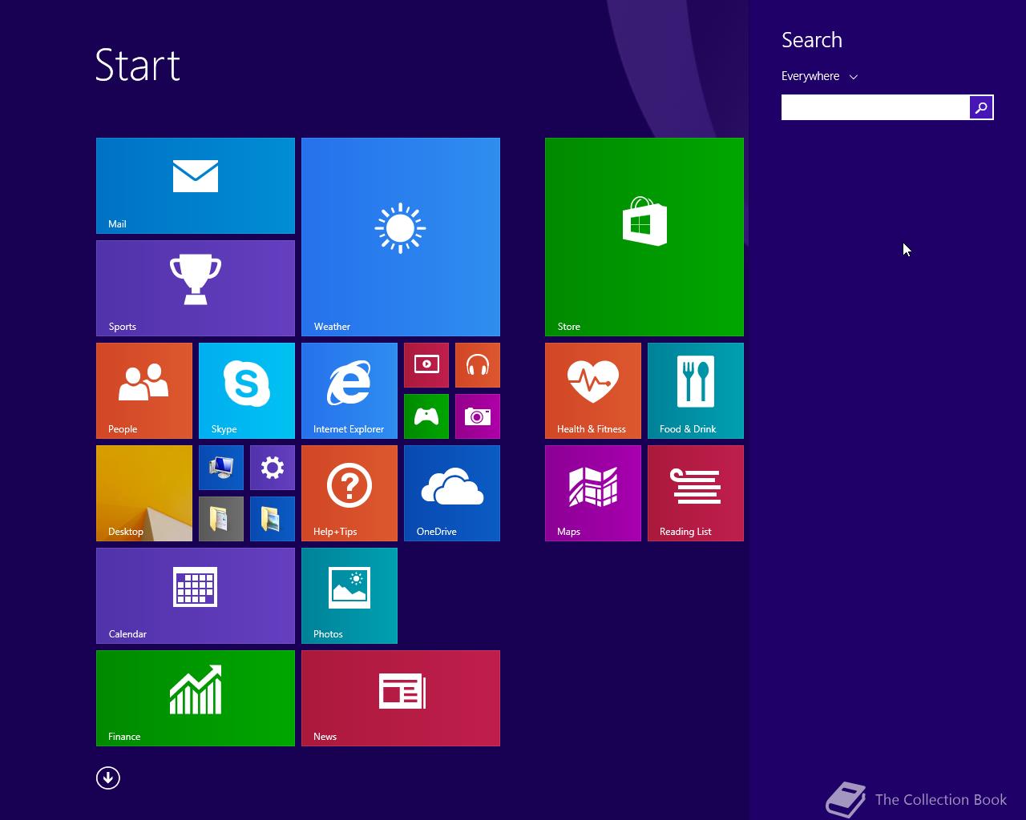This screenshot has height=820, width=1026.
Task: Open the small Video tile
Action: click(x=426, y=365)
